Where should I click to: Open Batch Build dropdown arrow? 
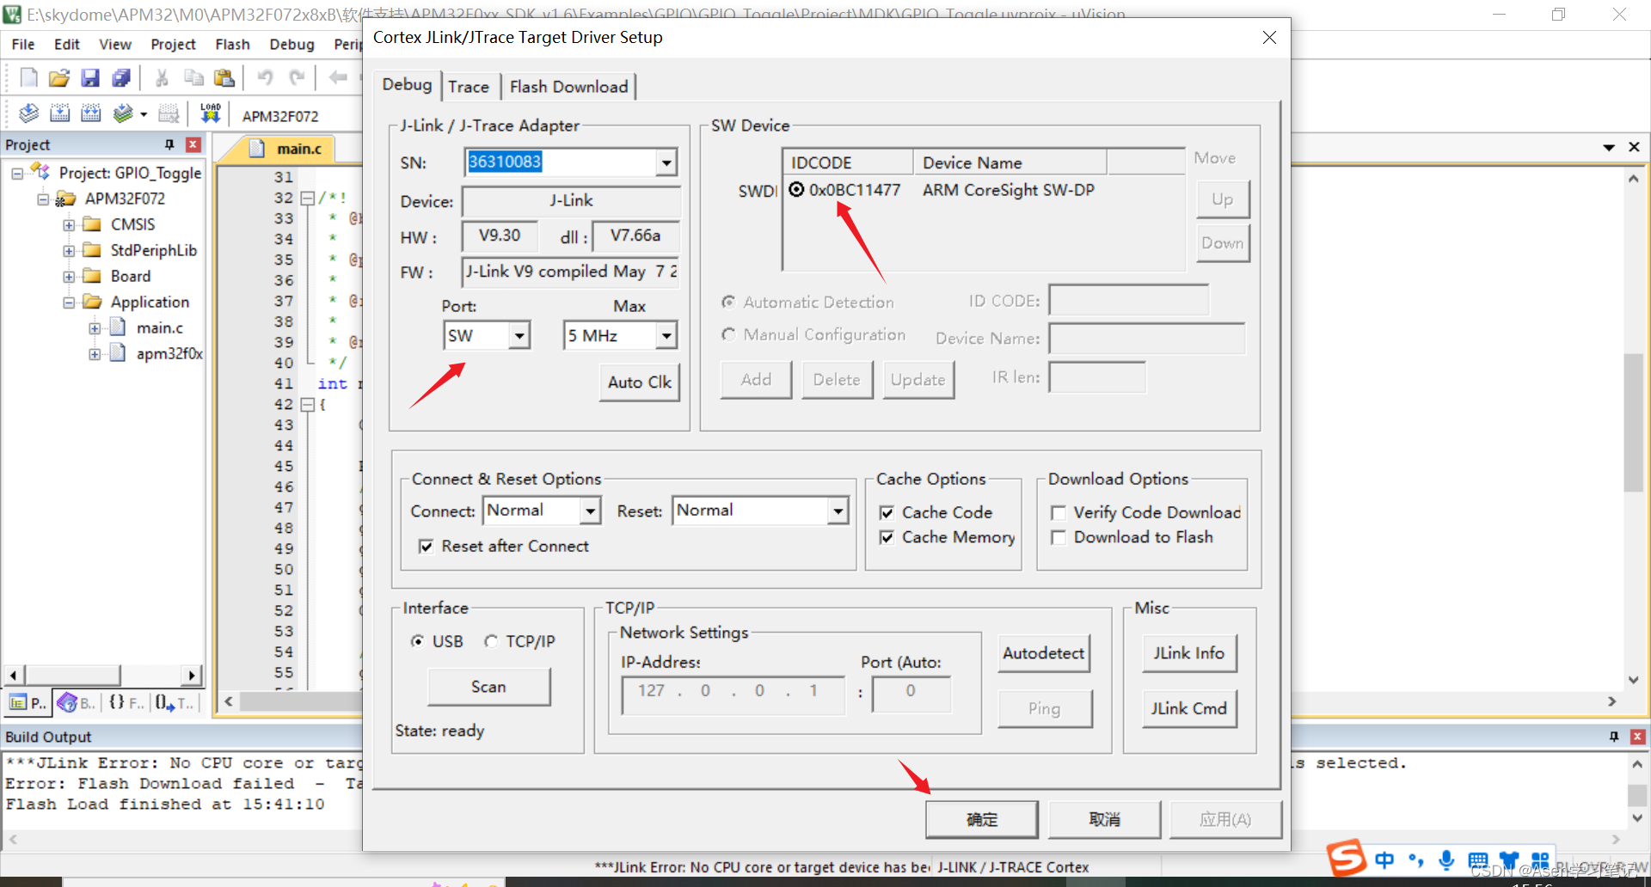[x=144, y=113]
